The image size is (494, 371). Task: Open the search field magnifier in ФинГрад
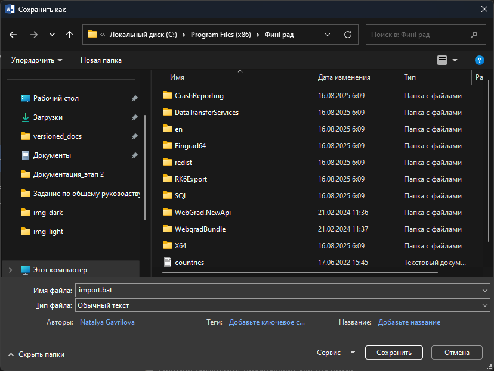pyautogui.click(x=474, y=35)
